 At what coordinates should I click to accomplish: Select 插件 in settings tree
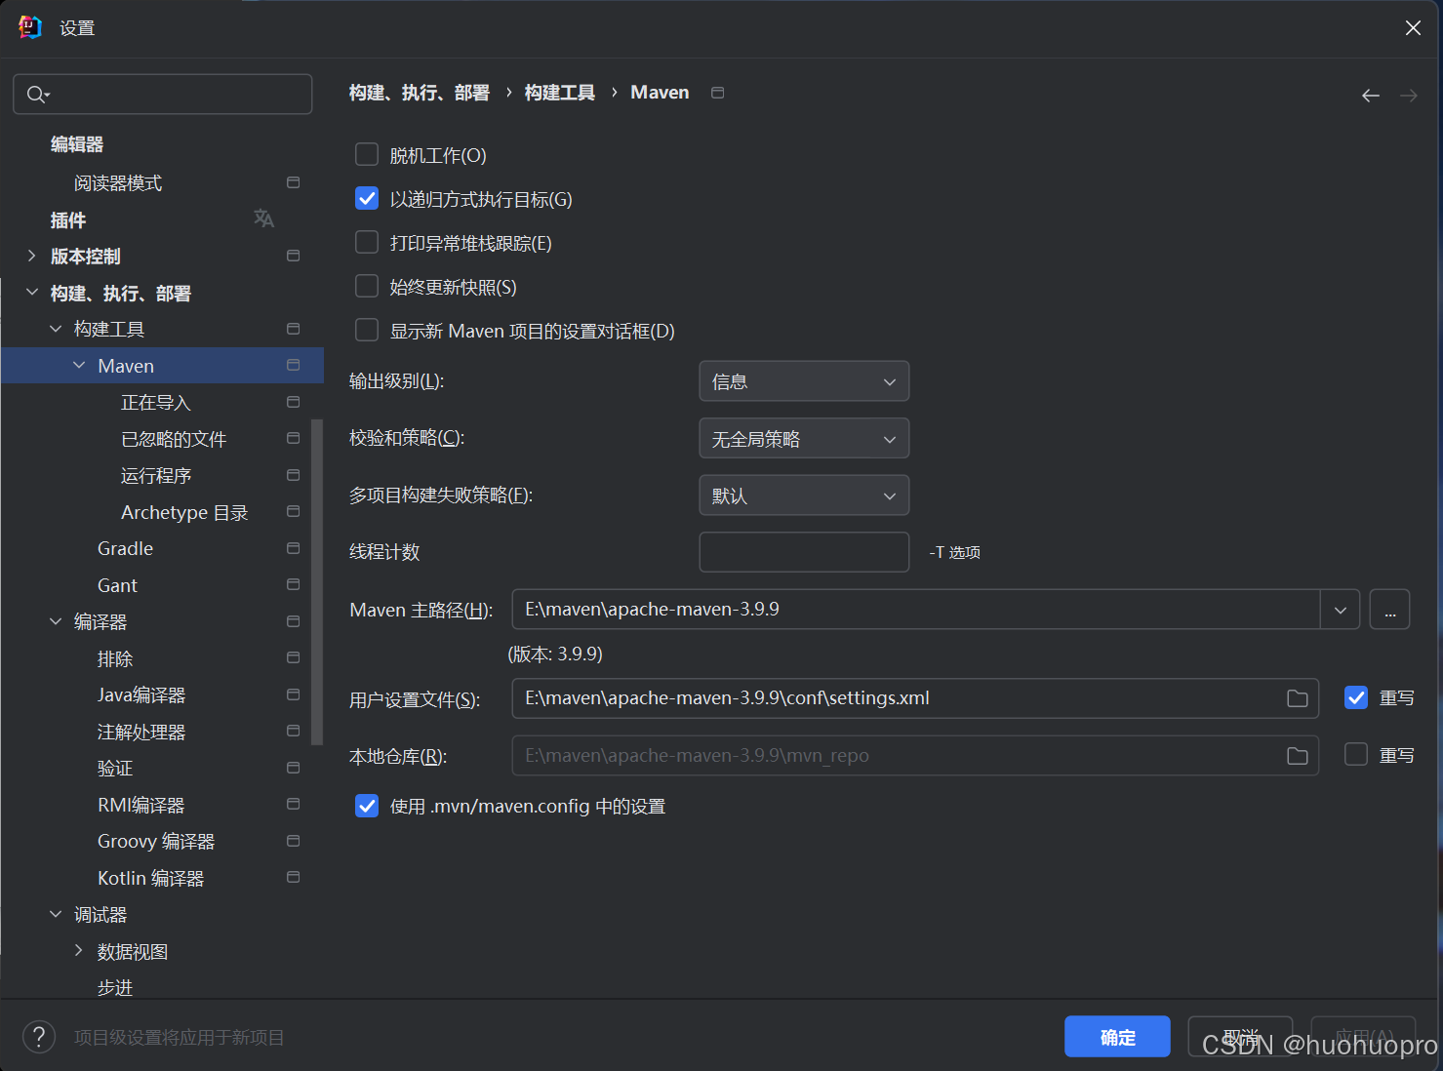tap(68, 219)
